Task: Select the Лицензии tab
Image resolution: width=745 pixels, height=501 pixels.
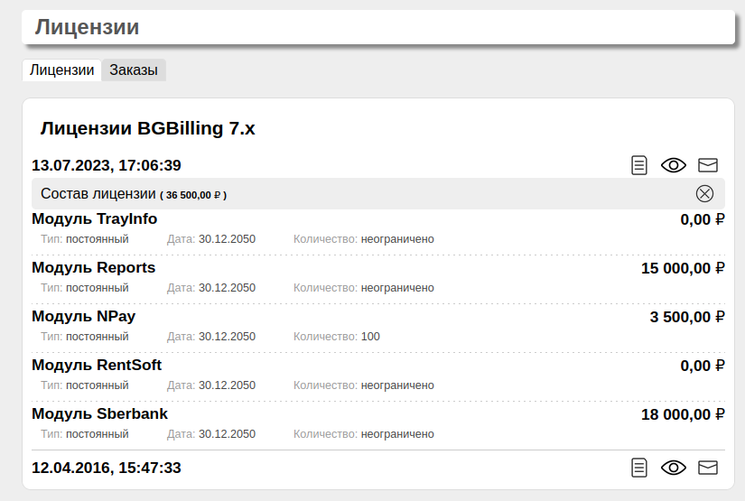Action: [61, 70]
